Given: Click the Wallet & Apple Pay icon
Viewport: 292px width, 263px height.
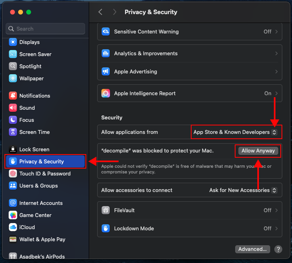Looking at the screenshot, I should point(13,239).
